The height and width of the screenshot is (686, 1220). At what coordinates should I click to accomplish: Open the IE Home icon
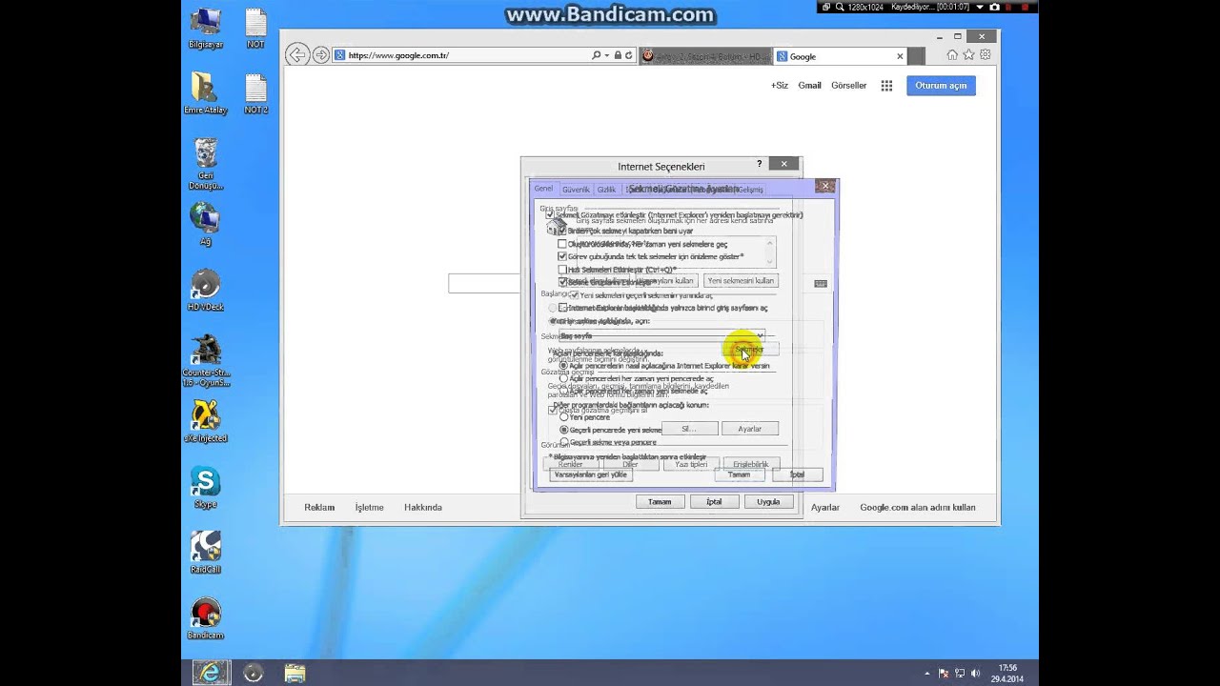(952, 55)
